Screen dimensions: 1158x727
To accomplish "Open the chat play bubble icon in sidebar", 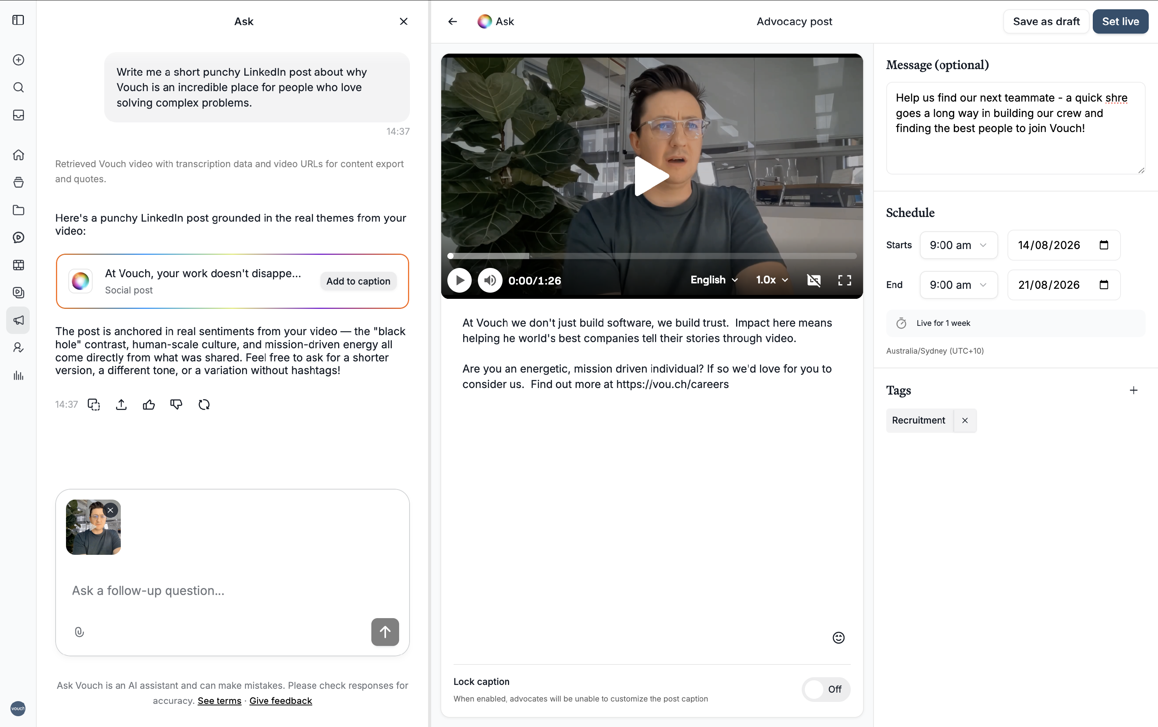I will coord(18,237).
